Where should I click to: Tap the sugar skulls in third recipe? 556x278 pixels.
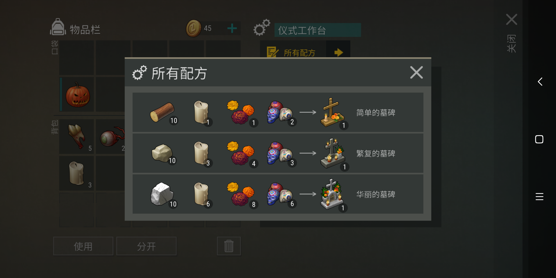tap(280, 194)
